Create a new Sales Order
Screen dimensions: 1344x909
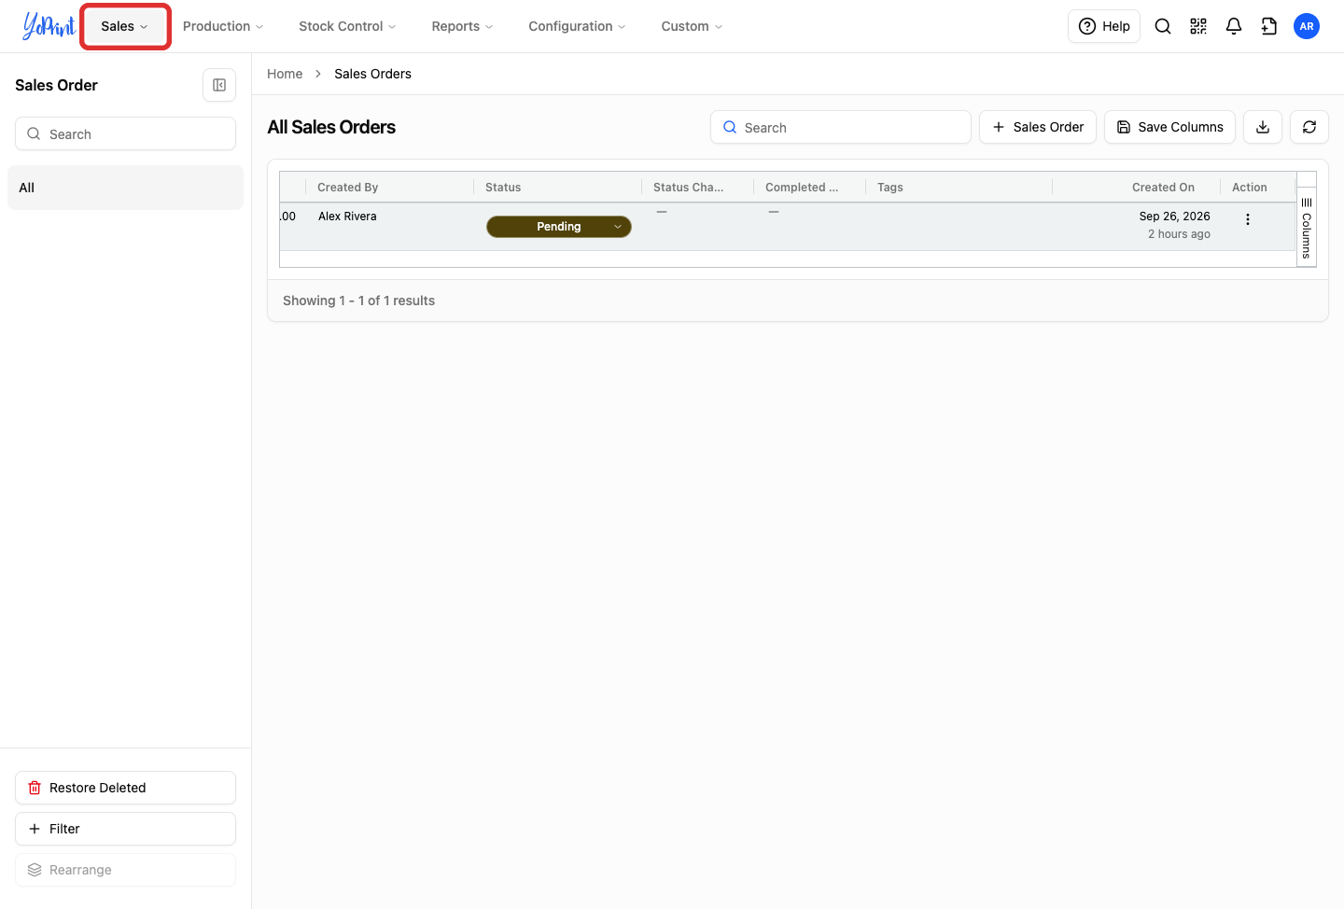click(x=1038, y=127)
